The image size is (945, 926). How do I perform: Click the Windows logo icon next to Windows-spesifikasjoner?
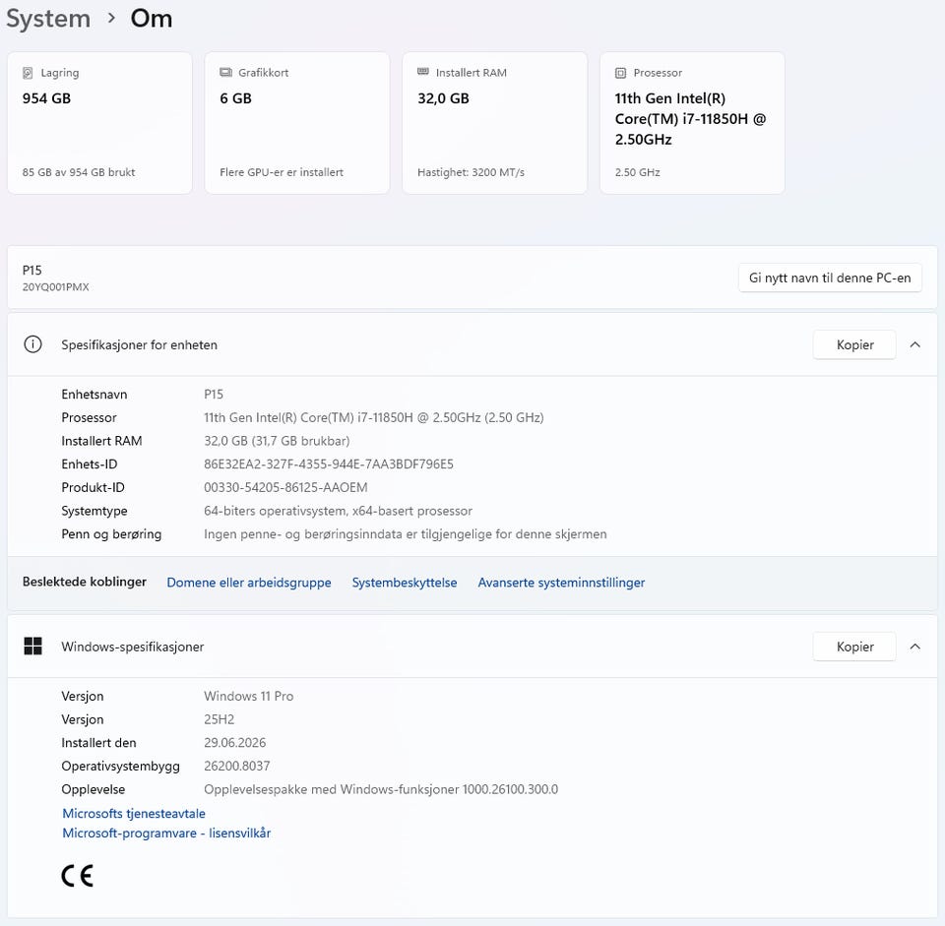coord(32,647)
